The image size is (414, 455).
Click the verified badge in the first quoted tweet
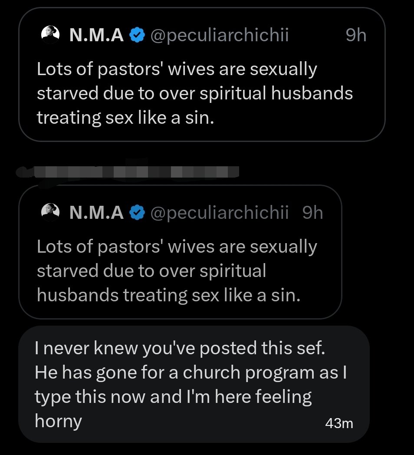coord(138,36)
